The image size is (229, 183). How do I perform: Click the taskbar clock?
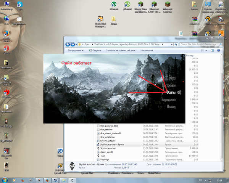[x=219, y=180]
